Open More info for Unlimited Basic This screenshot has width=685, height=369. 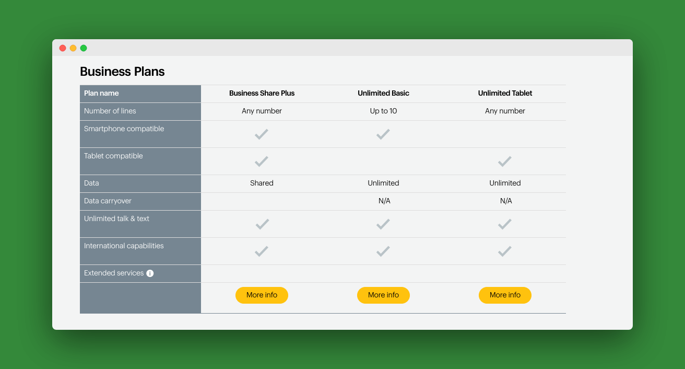click(x=383, y=295)
